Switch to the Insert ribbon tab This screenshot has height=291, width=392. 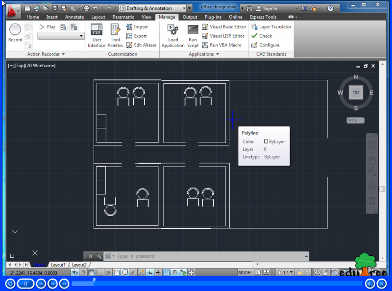(52, 17)
